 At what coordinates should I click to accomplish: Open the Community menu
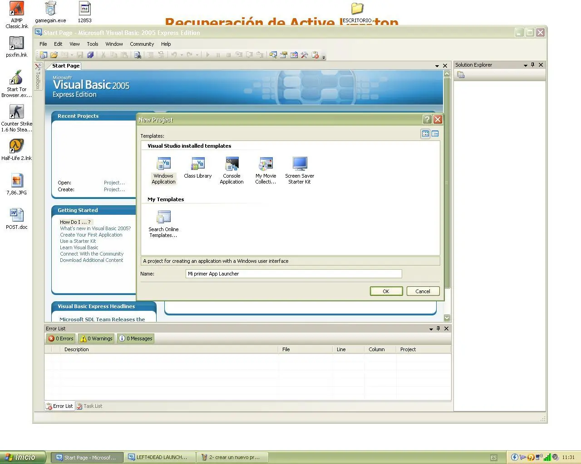(x=142, y=44)
